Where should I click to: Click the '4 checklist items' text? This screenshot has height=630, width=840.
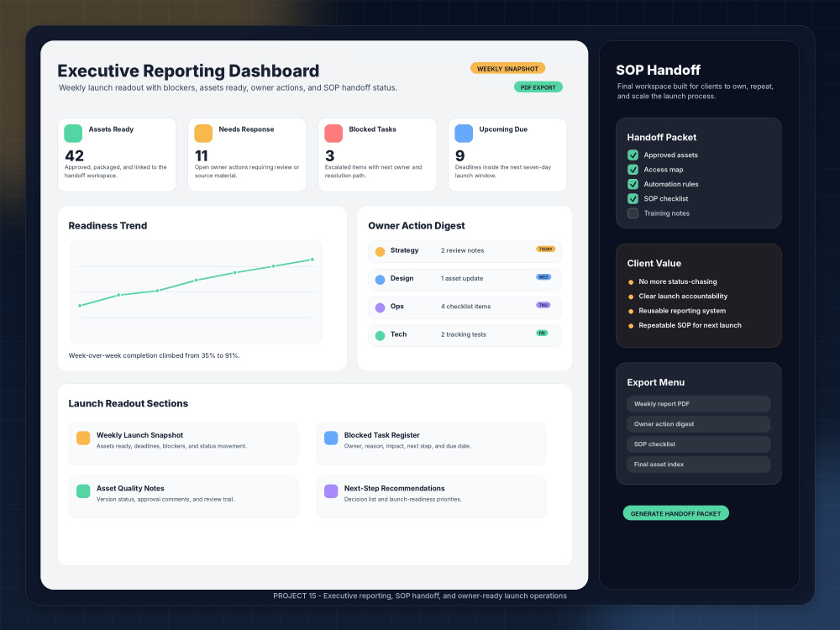click(465, 307)
